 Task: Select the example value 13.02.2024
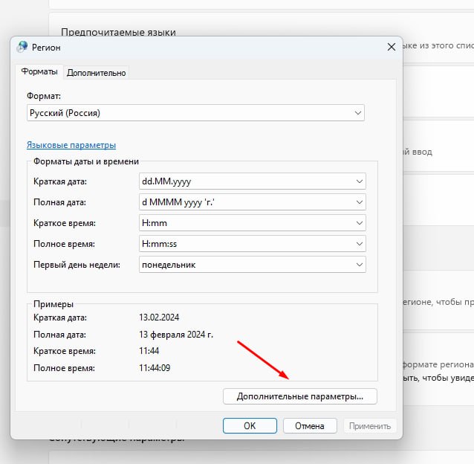[159, 318]
